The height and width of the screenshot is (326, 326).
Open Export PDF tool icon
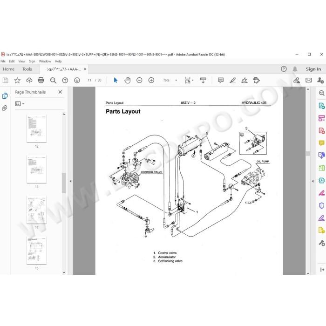coord(321,106)
